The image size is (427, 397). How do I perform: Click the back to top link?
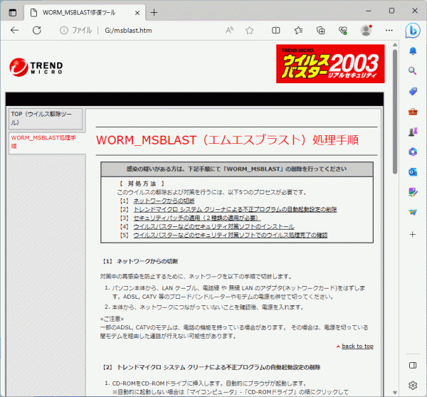tap(357, 346)
